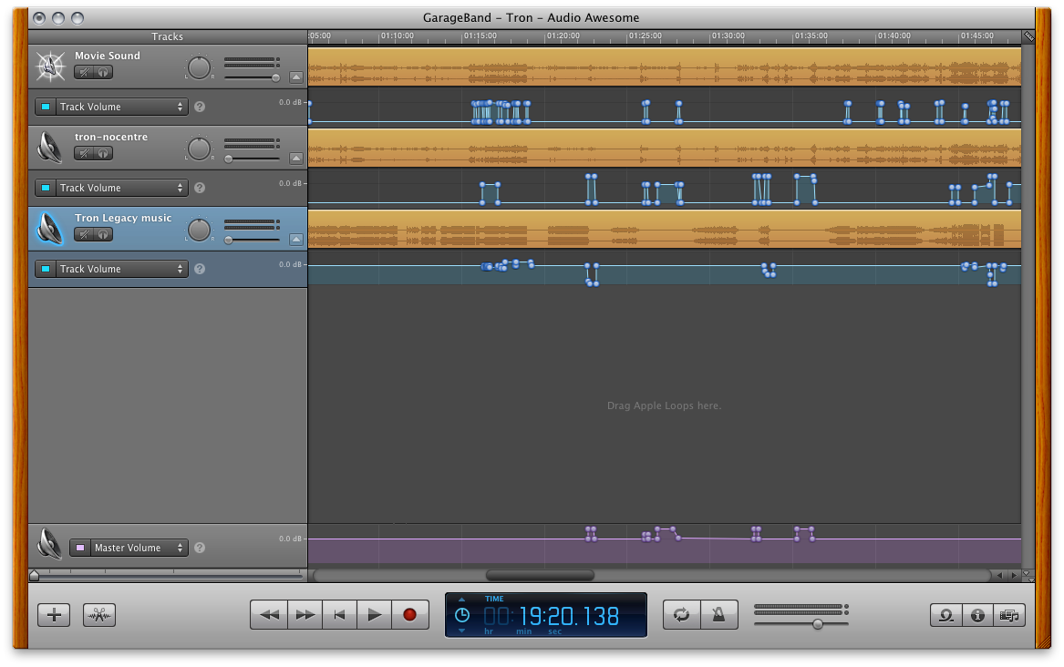Open tron-nocentre Track Volume dropdown

[x=120, y=189]
